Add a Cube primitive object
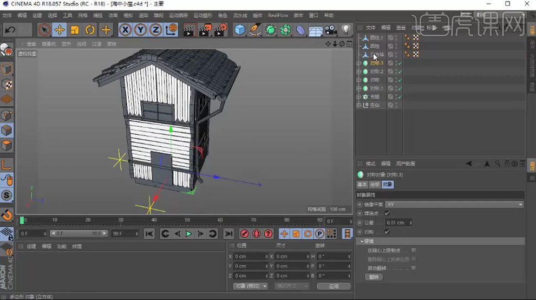Image resolution: width=536 pixels, height=300 pixels. [240, 30]
